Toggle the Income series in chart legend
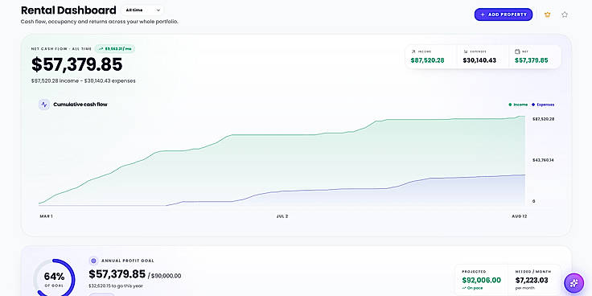Image resolution: width=592 pixels, height=296 pixels. click(x=518, y=105)
